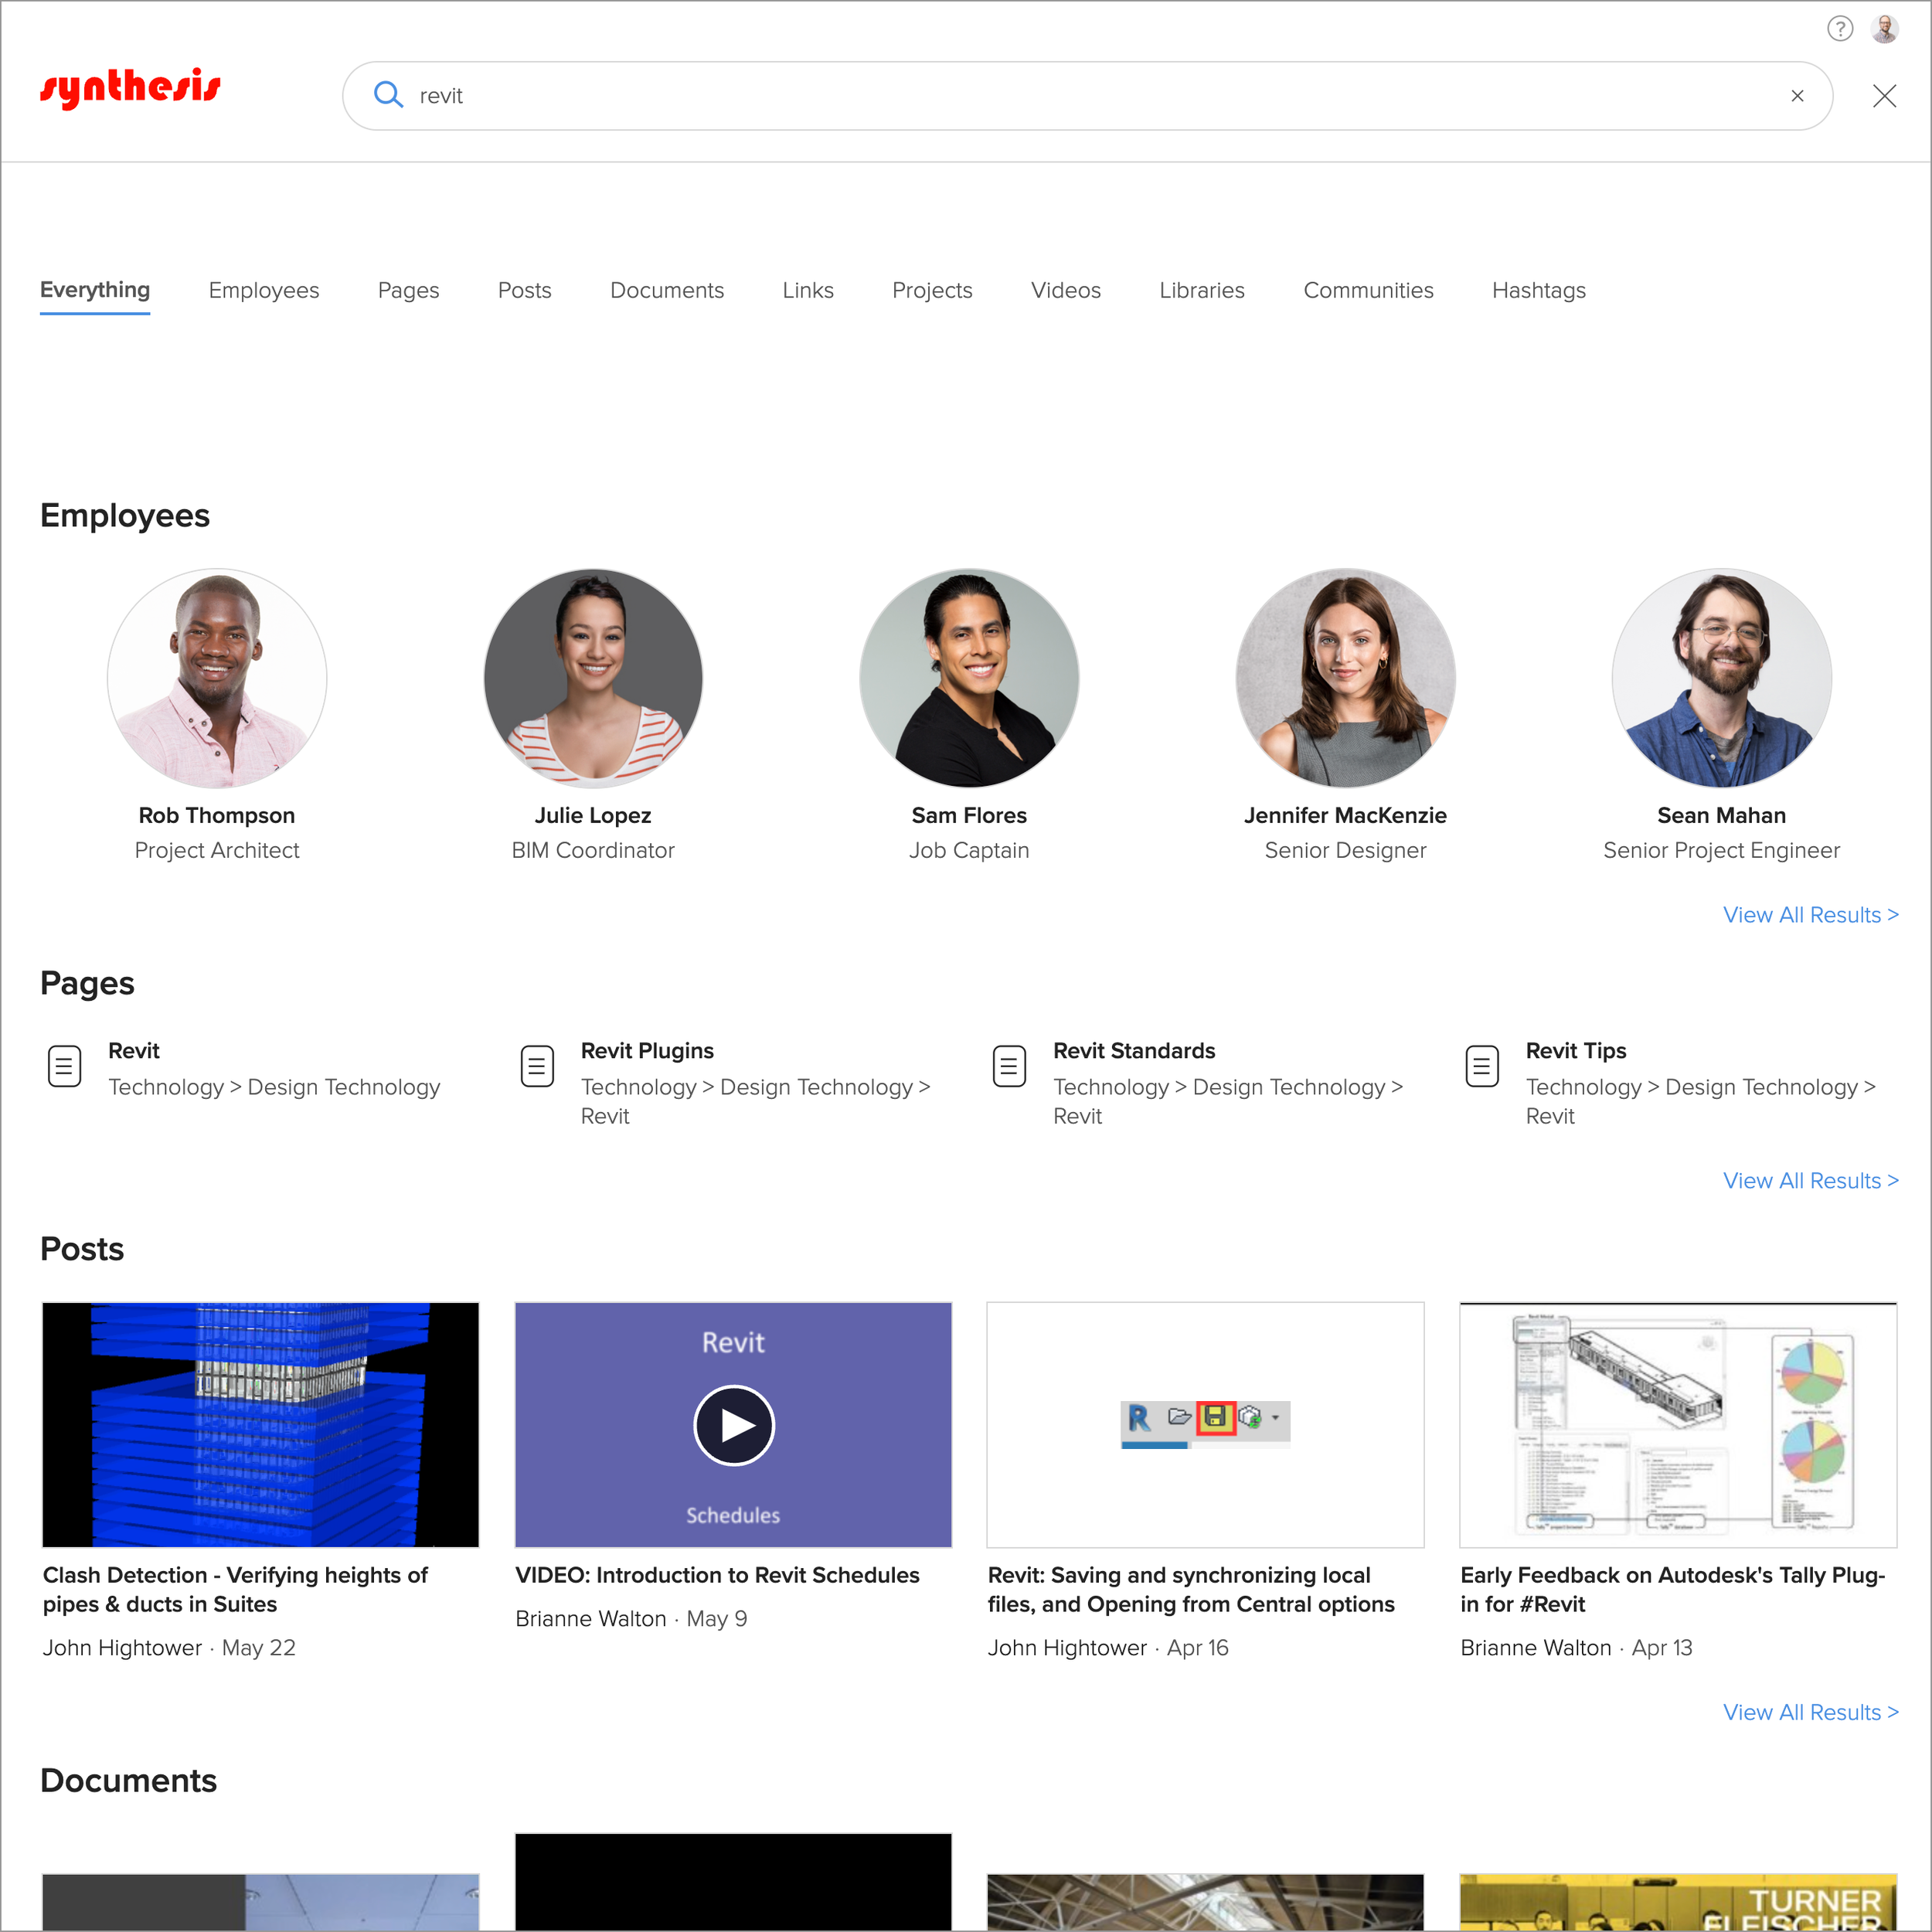Switch to the Documents tab
The width and height of the screenshot is (1932, 1932).
667,290
